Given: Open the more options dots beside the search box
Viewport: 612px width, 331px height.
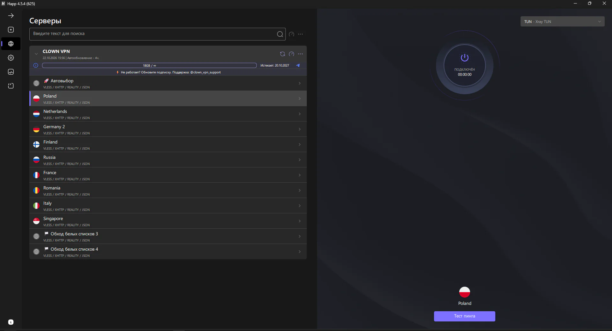Looking at the screenshot, I should coord(300,34).
